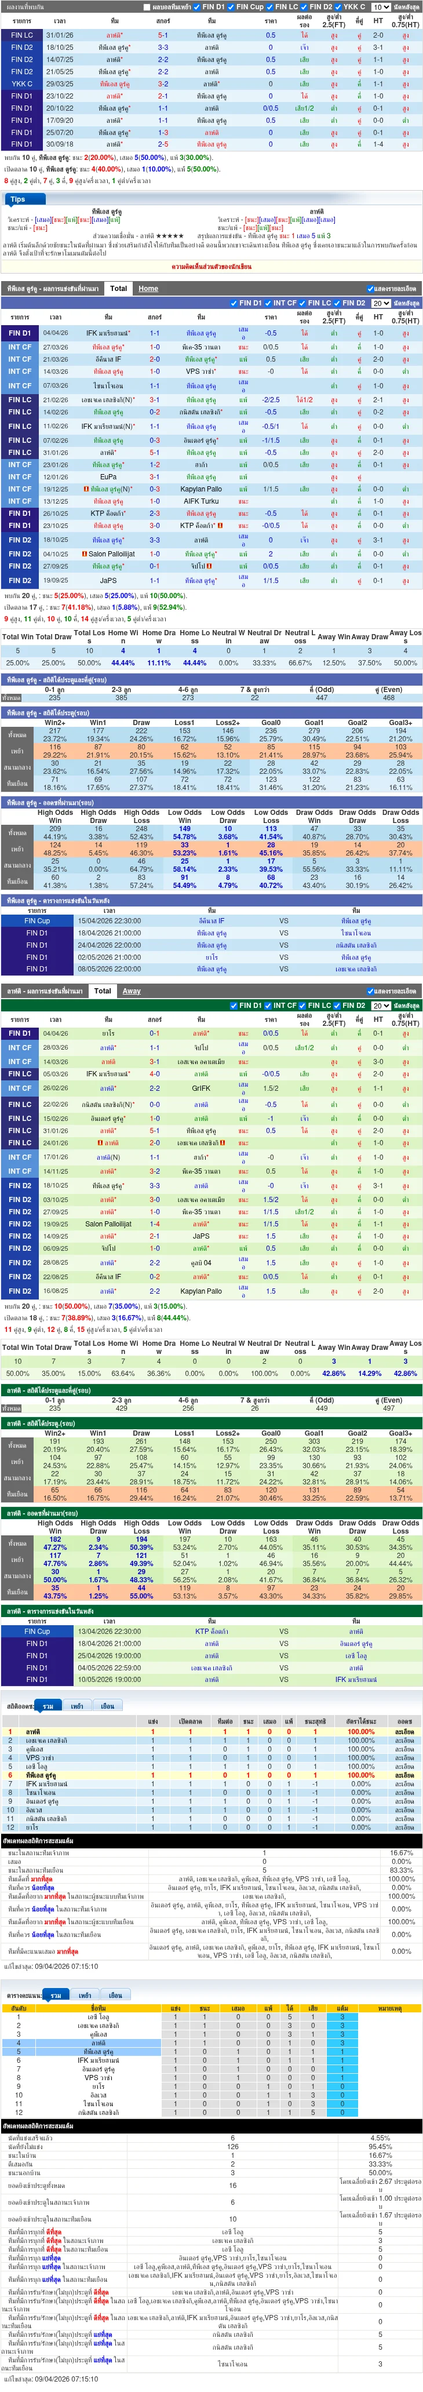
Task: Toggle the FIN Cup checkbox in top filter
Action: click(x=232, y=6)
